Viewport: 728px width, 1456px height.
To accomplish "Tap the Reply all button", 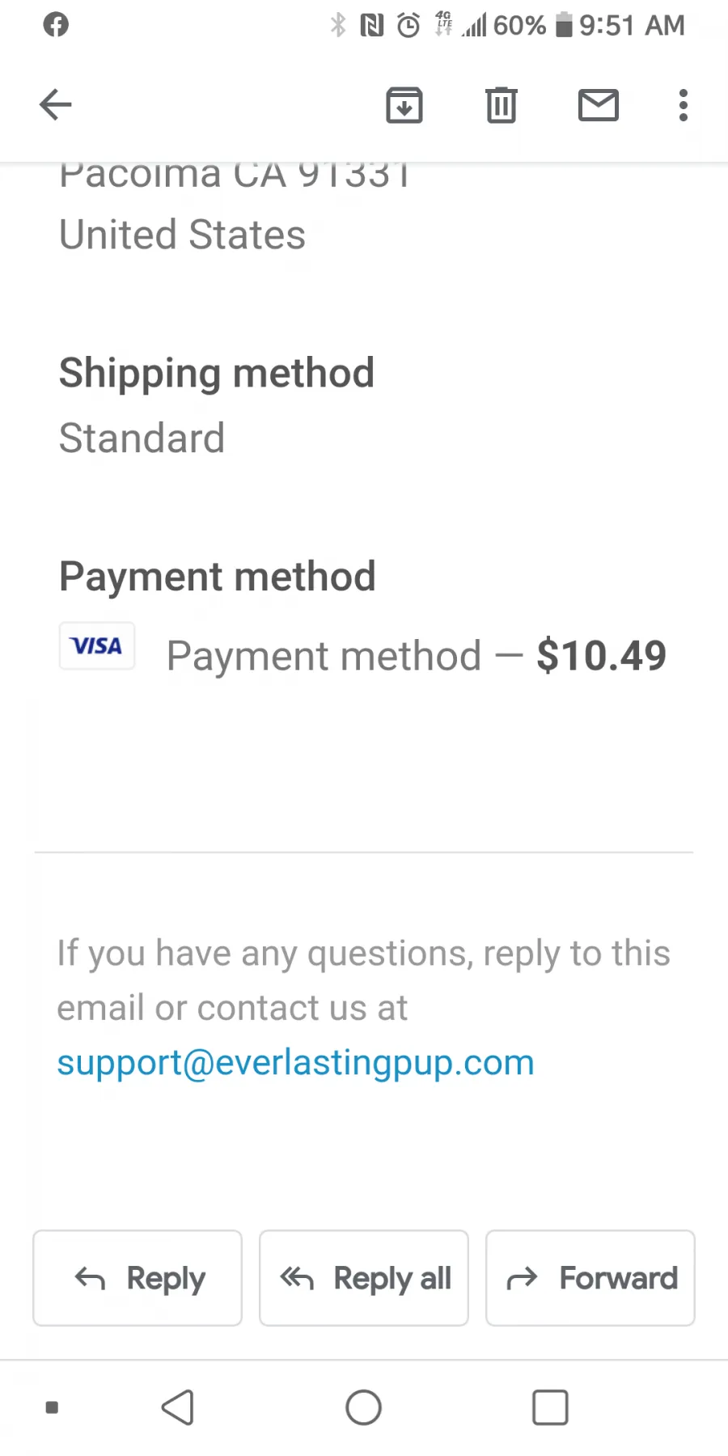I will pos(364,1278).
